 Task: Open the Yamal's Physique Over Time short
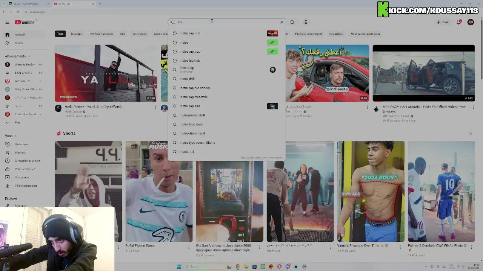coord(371,191)
